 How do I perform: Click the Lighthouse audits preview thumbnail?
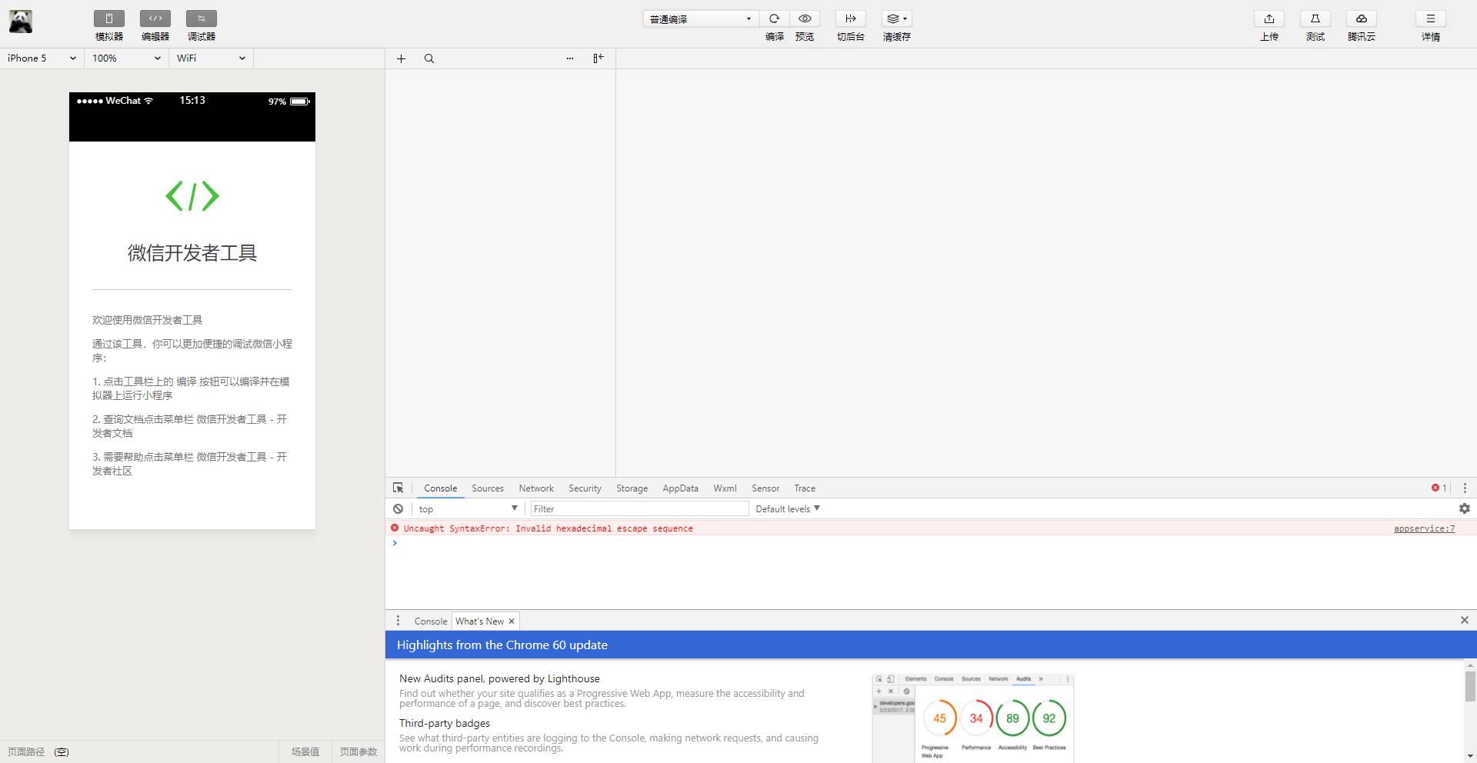click(973, 718)
